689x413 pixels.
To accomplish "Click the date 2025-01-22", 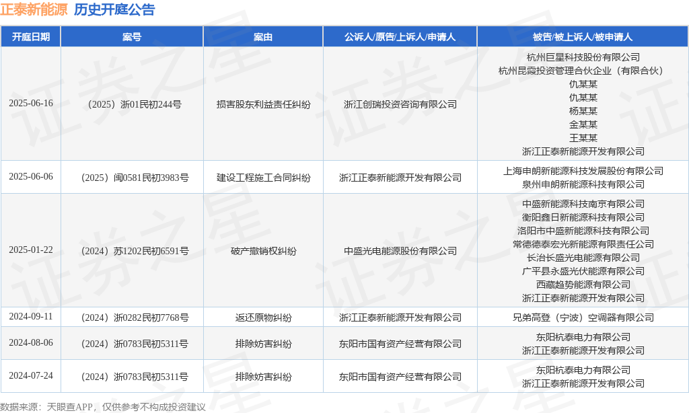I will pyautogui.click(x=31, y=250).
